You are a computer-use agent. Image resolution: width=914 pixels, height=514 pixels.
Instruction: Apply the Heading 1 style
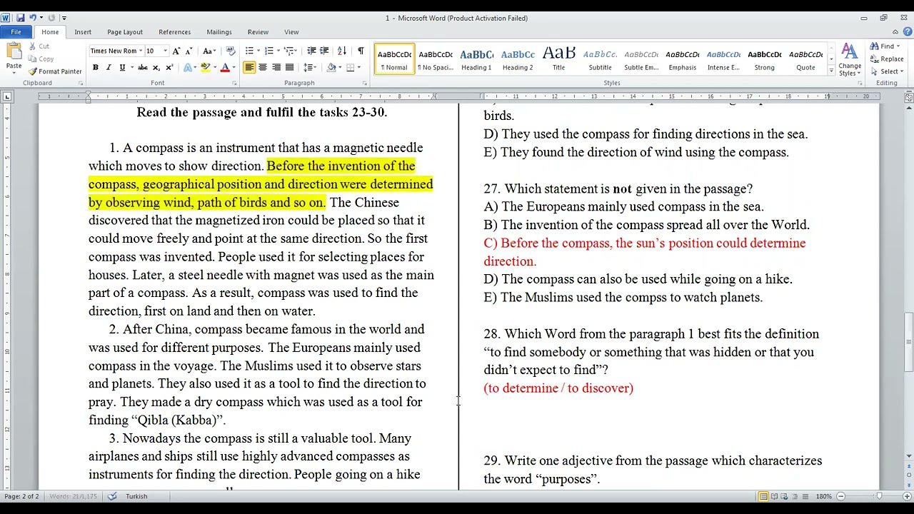coord(476,60)
